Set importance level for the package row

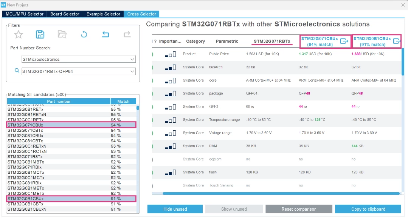tap(171, 94)
